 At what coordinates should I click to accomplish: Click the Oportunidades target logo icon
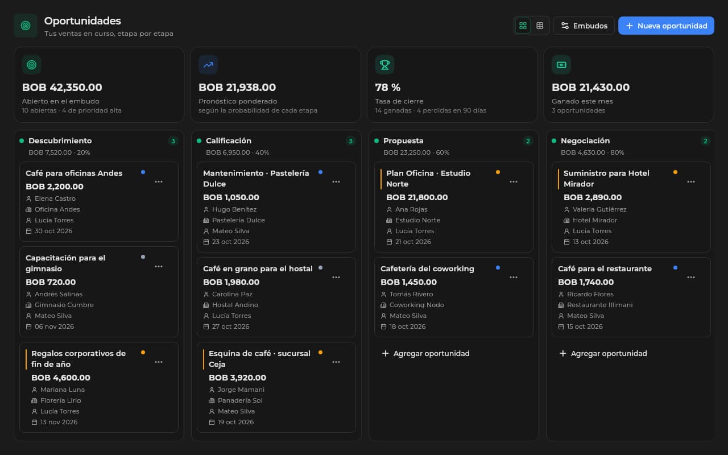[26, 26]
